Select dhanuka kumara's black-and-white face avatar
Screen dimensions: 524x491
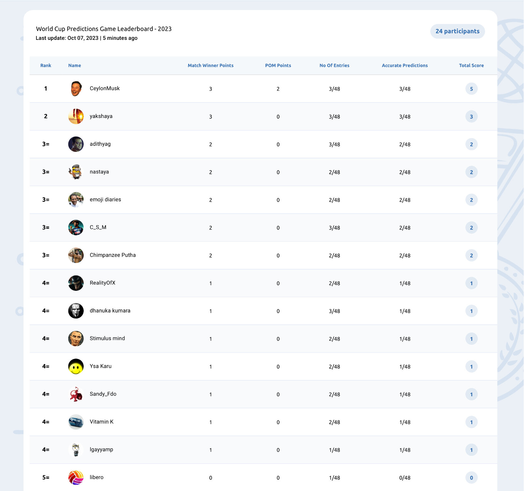tap(76, 311)
